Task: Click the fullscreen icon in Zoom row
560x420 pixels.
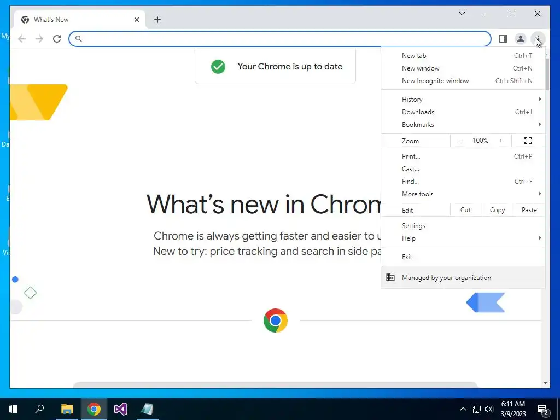Action: [x=528, y=141]
